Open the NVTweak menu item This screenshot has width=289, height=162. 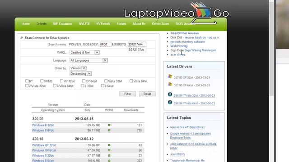pos(103,24)
